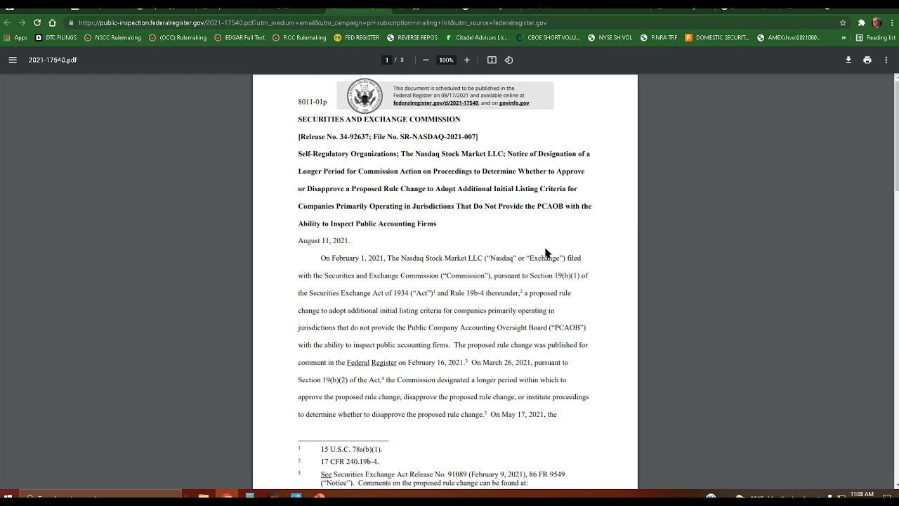Open the DTC FILINGS bookmark
Image resolution: width=899 pixels, height=506 pixels.
pyautogui.click(x=56, y=38)
